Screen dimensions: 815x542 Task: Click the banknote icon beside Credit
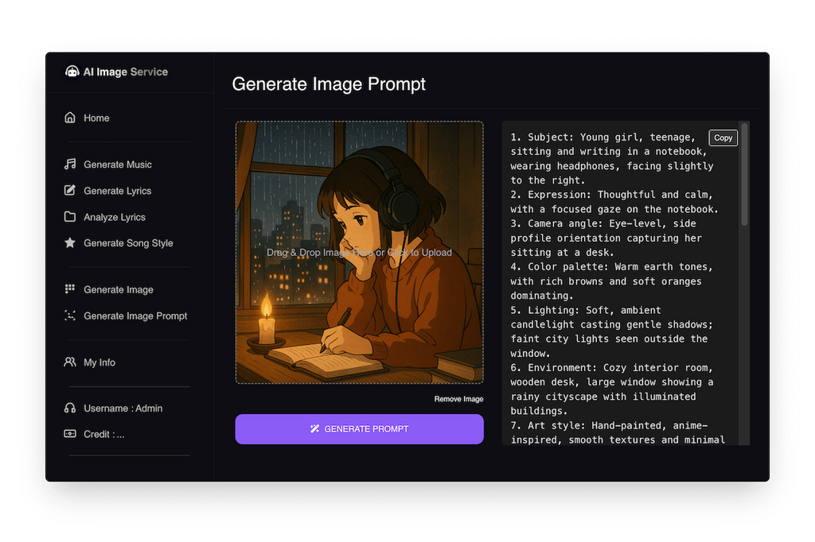(70, 433)
